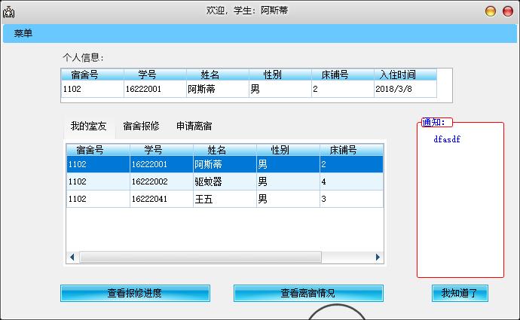
Task: Sort by 宿舍号 header in personal info table
Action: coord(93,75)
